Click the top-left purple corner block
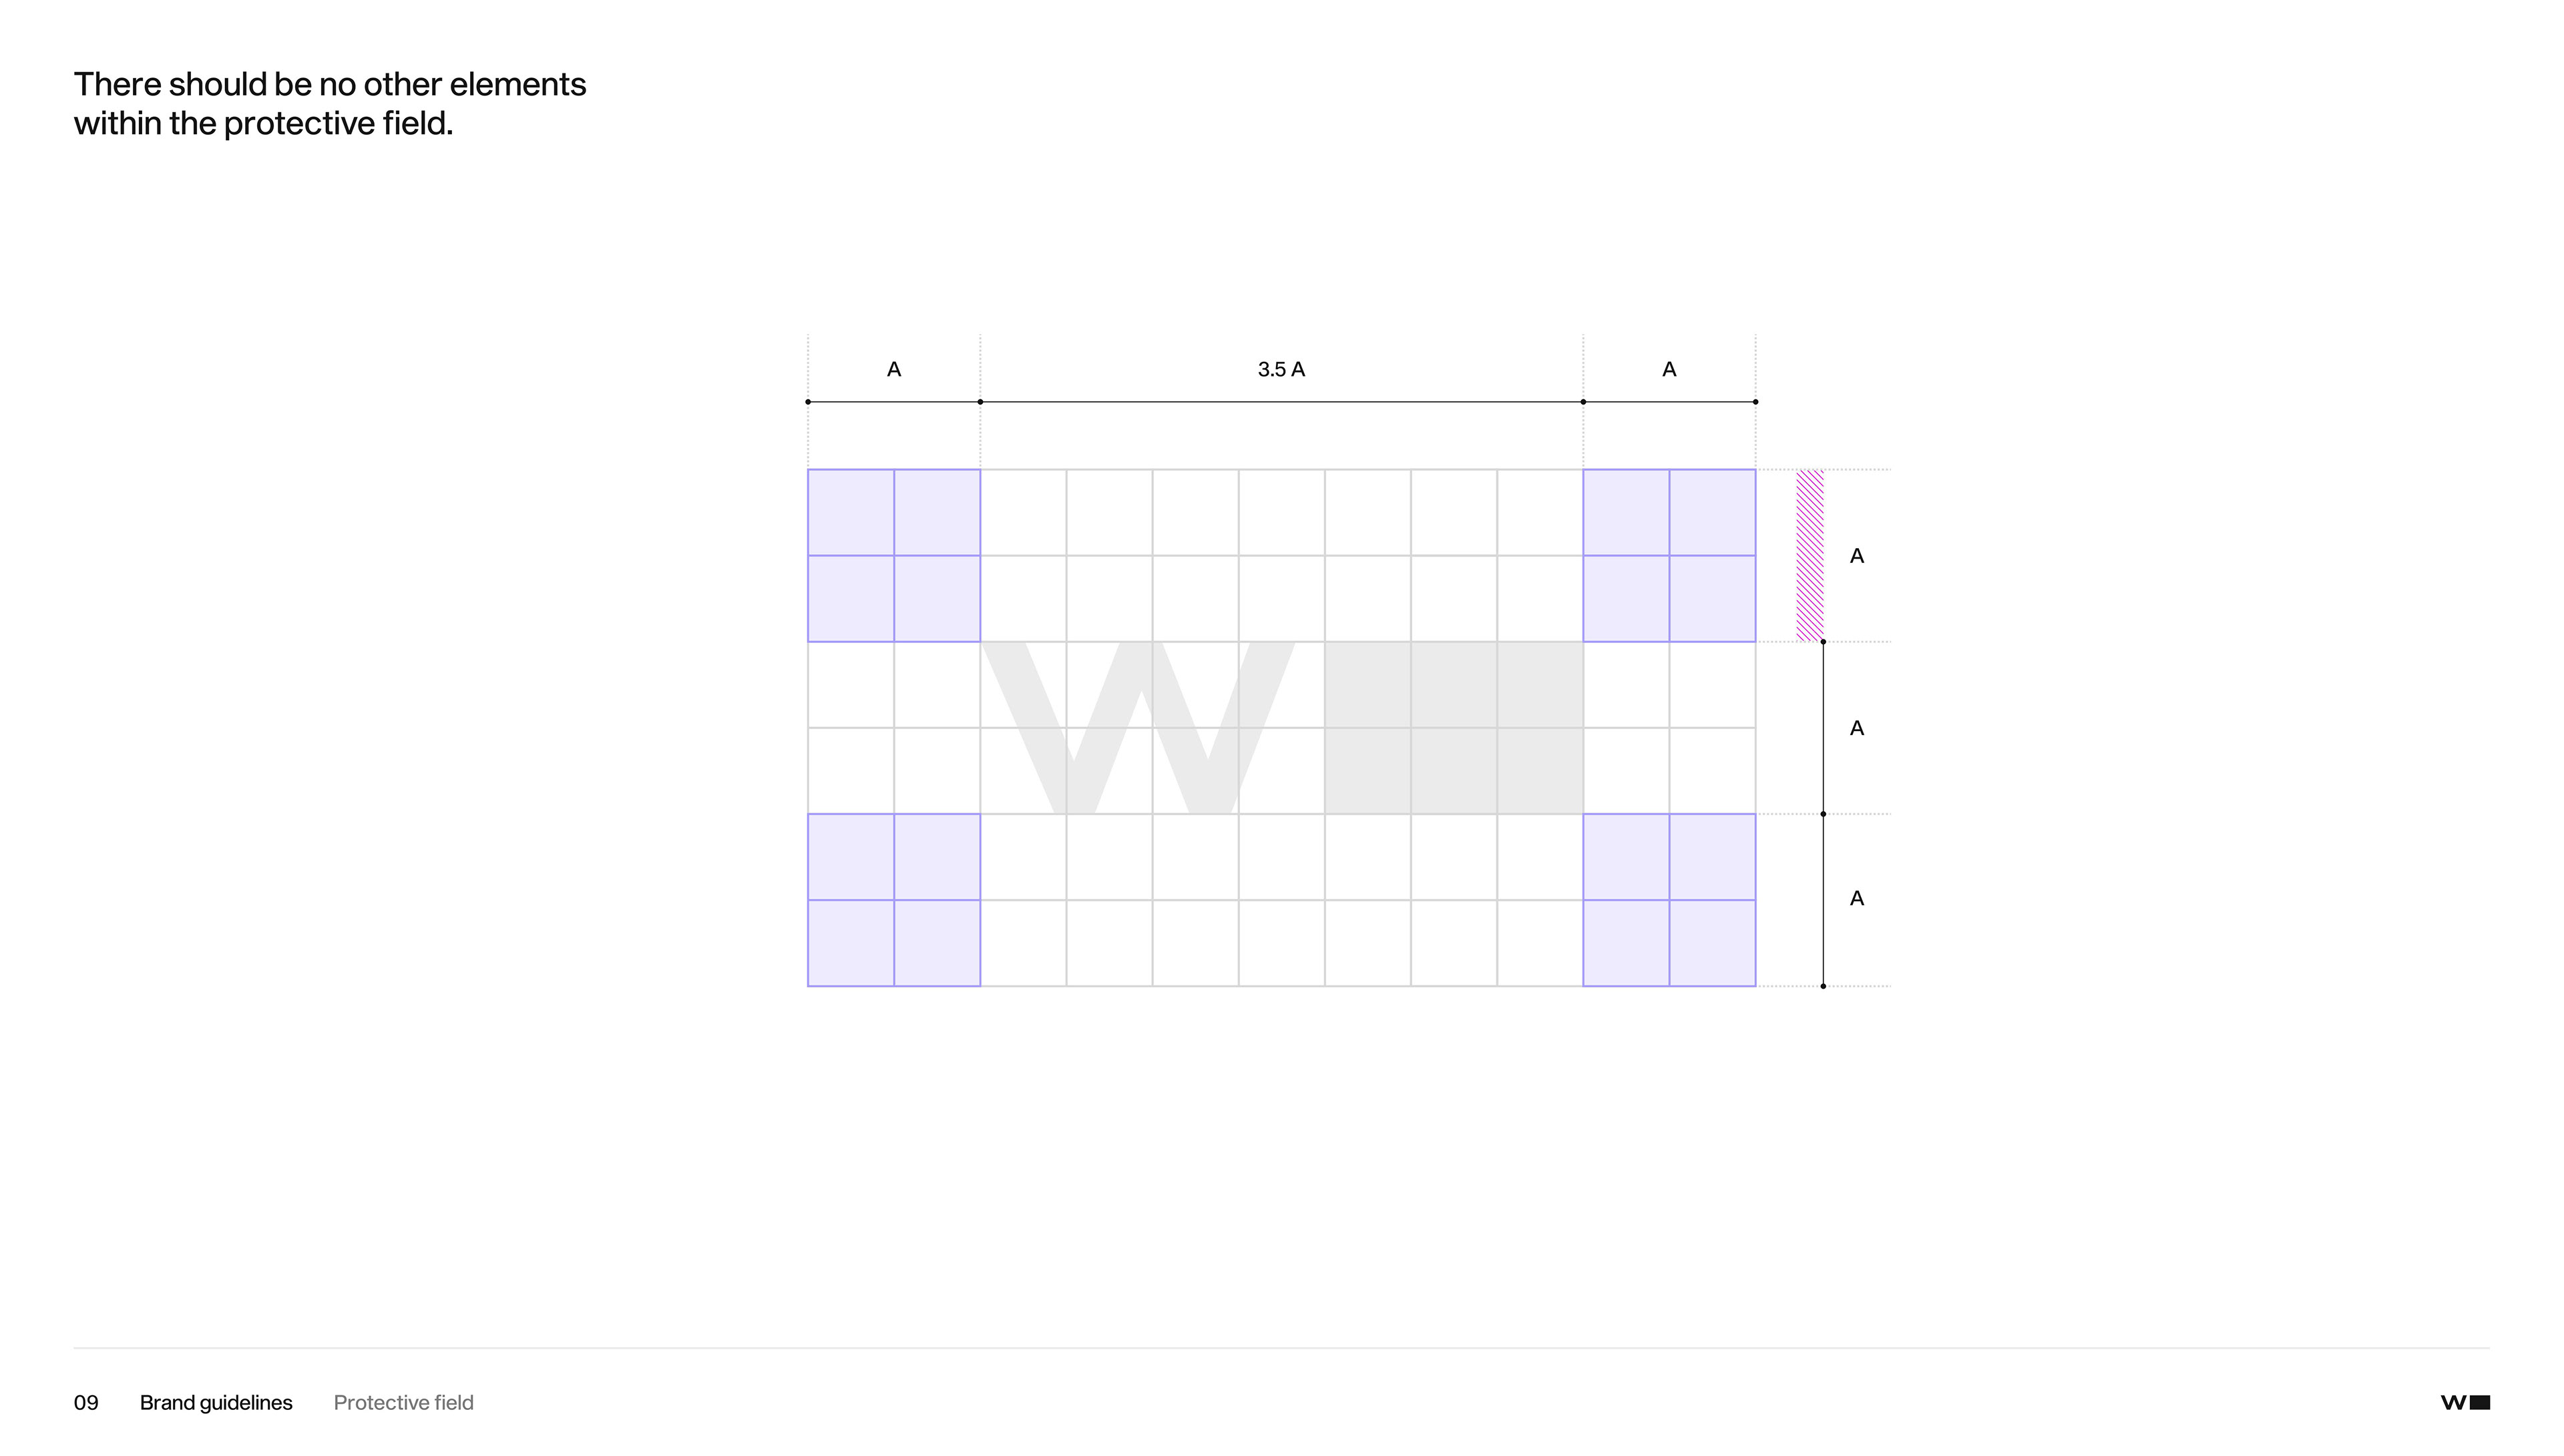This screenshot has width=2564, height=1456. (x=893, y=555)
